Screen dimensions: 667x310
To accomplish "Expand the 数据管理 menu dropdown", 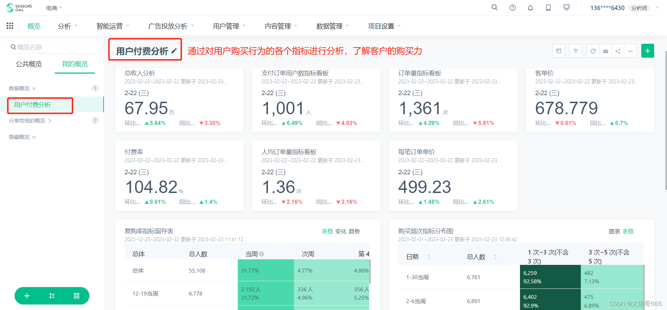I will click(332, 26).
